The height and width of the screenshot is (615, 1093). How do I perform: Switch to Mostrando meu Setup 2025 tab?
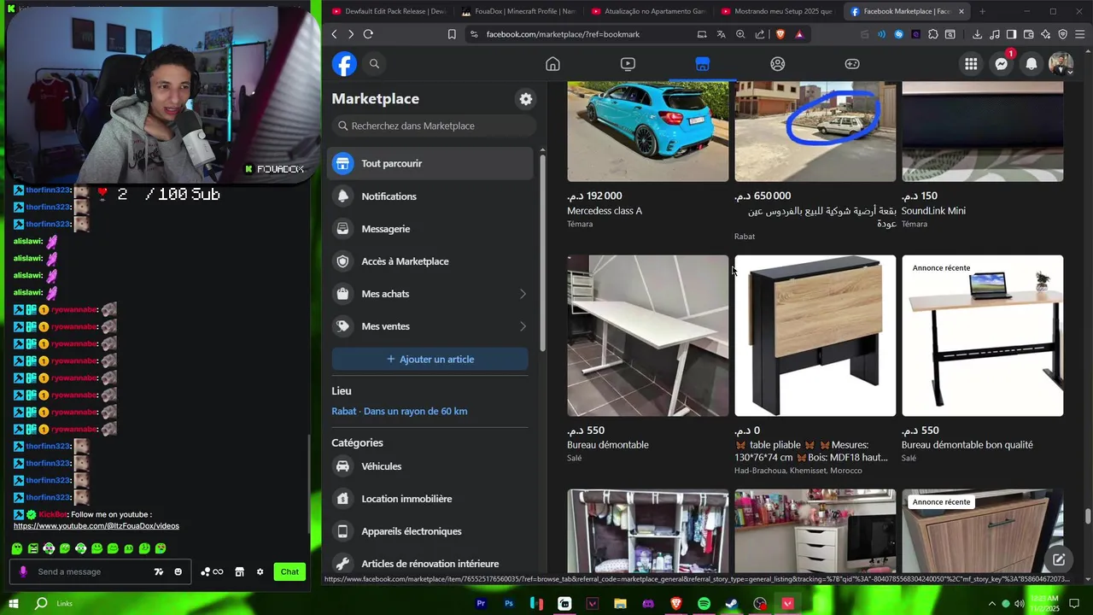(777, 11)
